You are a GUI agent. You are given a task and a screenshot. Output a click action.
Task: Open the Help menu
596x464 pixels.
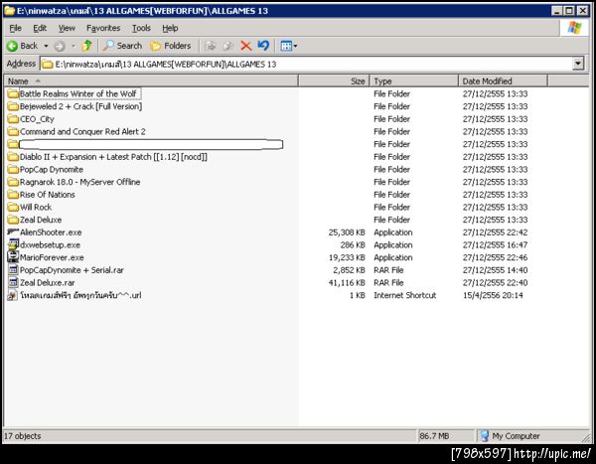170,28
